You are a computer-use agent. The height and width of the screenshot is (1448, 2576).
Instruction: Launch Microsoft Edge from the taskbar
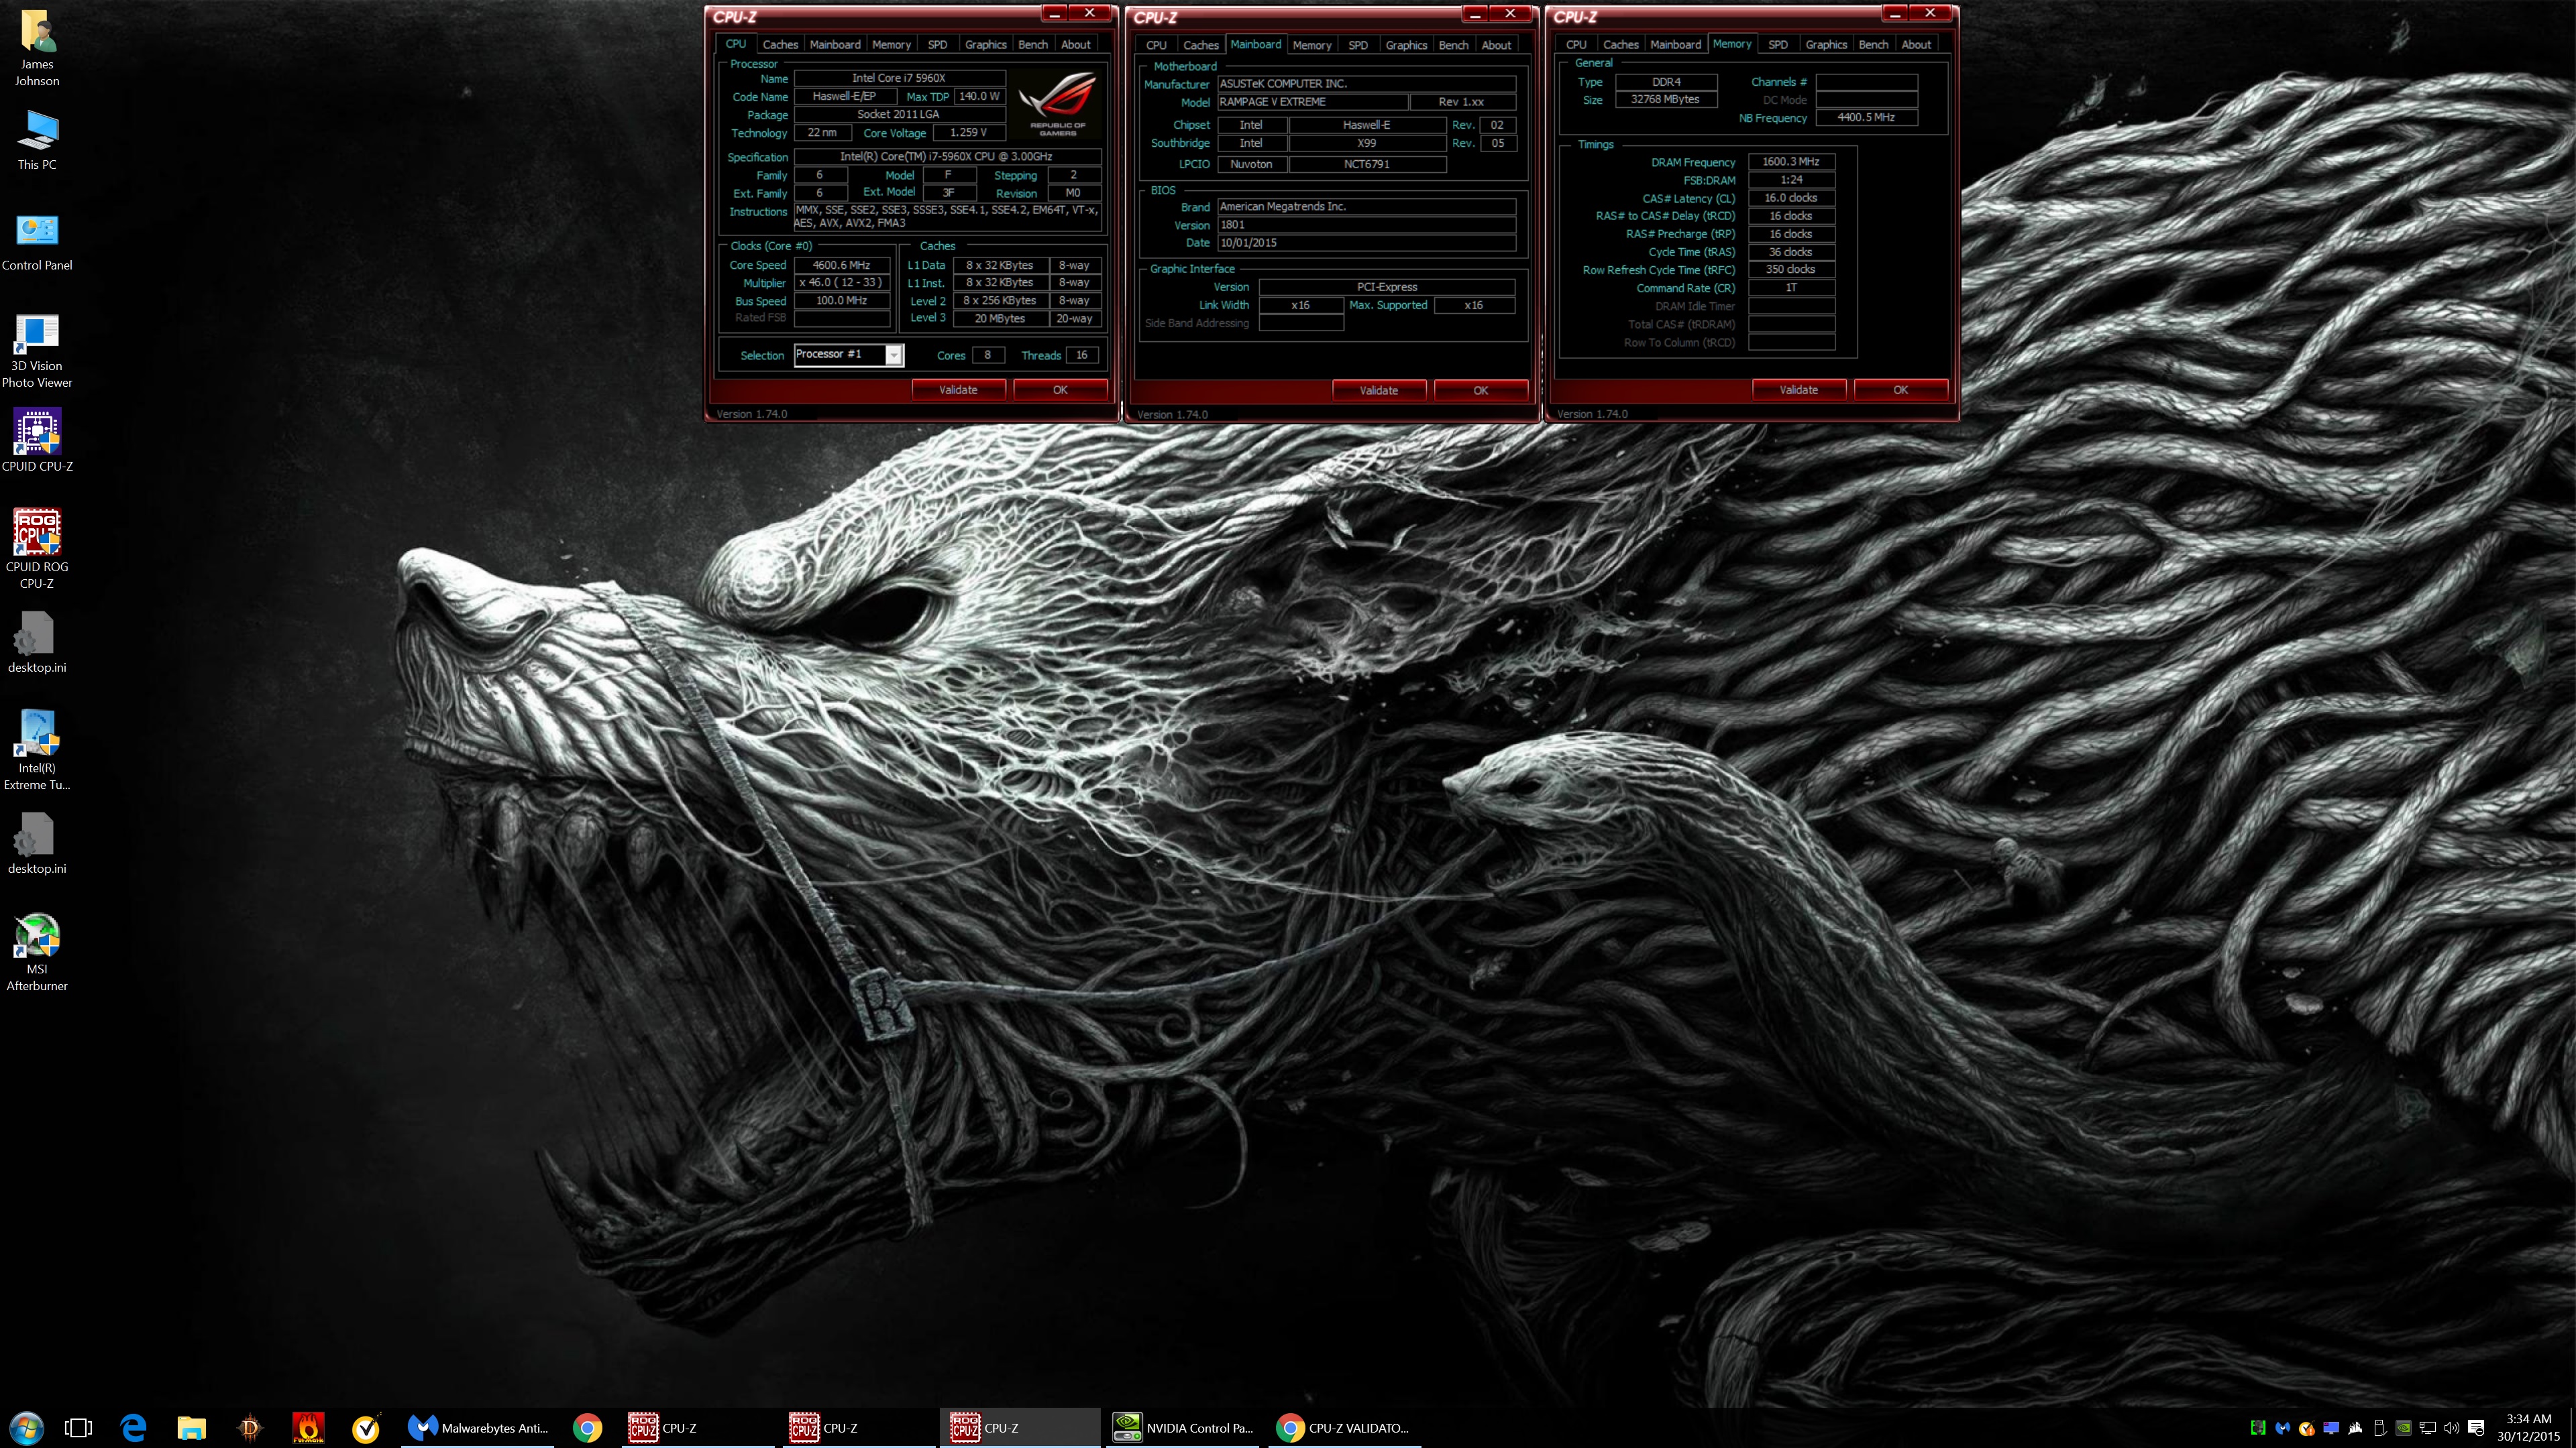[133, 1428]
